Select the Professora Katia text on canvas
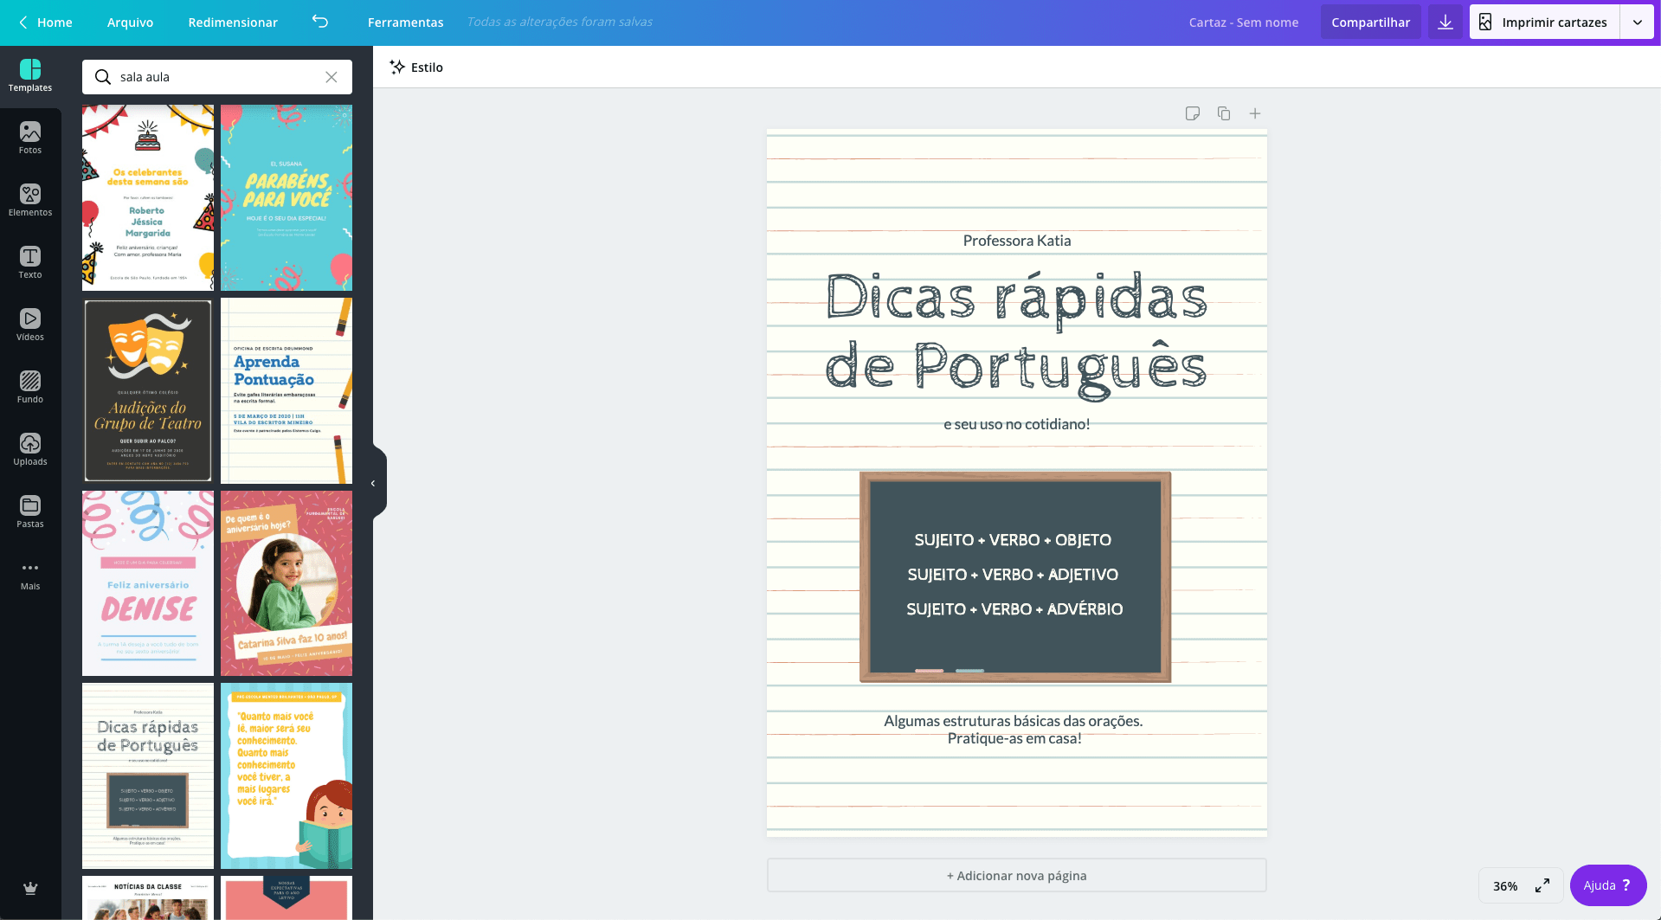 [1017, 241]
